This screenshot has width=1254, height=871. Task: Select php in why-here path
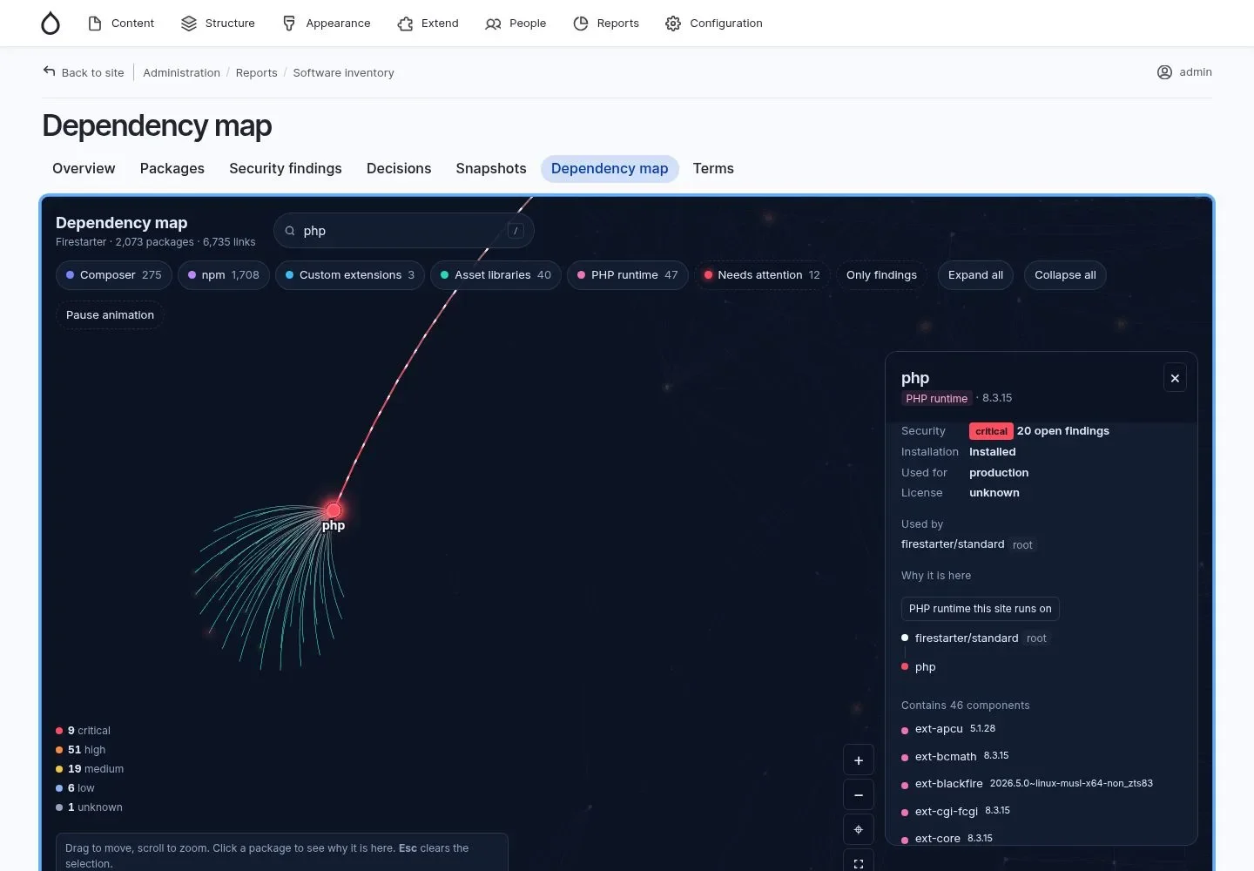coord(925,667)
